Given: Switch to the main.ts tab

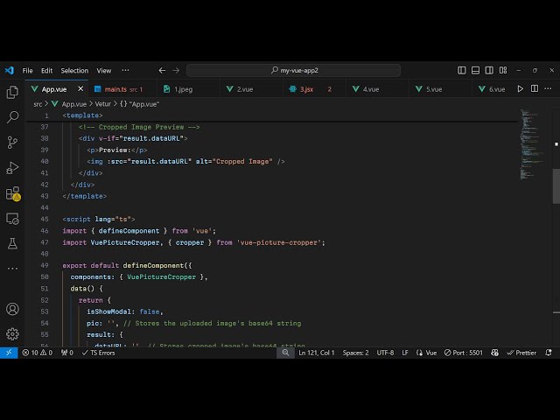Looking at the screenshot, I should coord(115,88).
